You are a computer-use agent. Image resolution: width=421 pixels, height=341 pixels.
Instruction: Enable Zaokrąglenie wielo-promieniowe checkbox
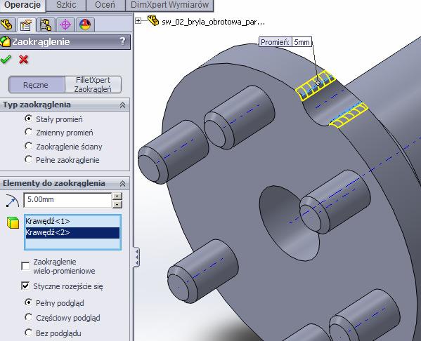25,266
